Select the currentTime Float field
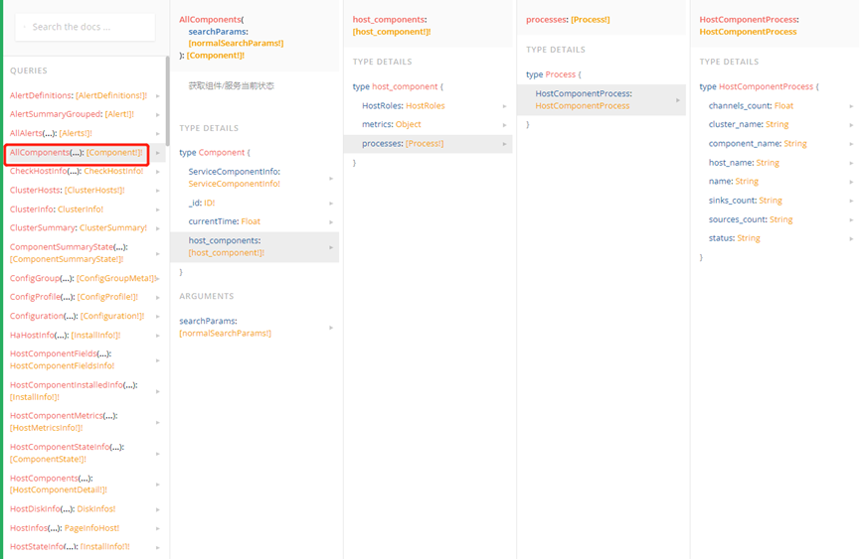860x559 pixels. coord(225,221)
